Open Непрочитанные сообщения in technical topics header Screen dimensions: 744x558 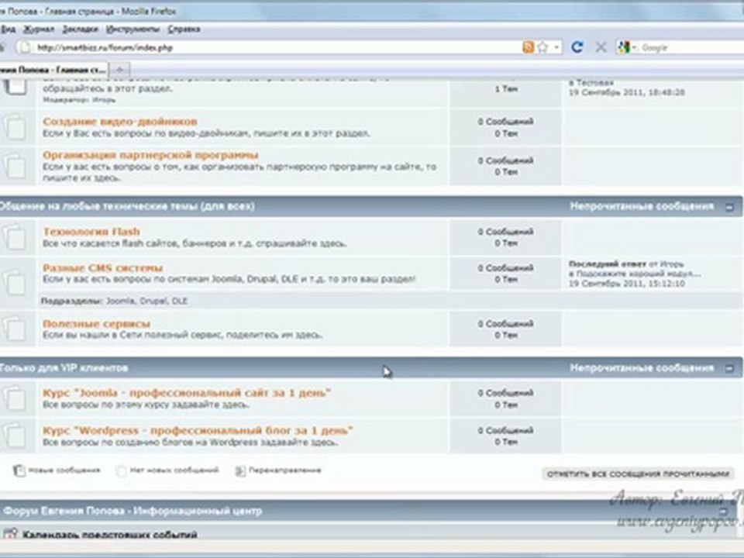click(642, 206)
